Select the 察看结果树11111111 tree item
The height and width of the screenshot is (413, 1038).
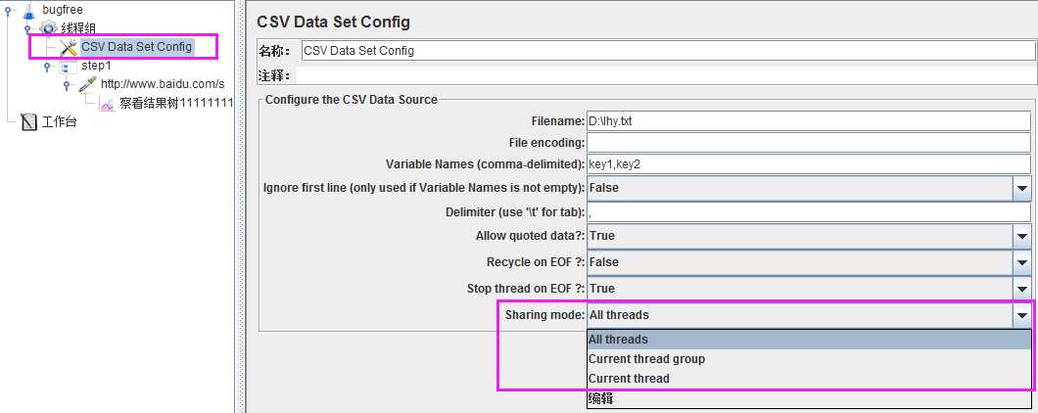[x=176, y=104]
